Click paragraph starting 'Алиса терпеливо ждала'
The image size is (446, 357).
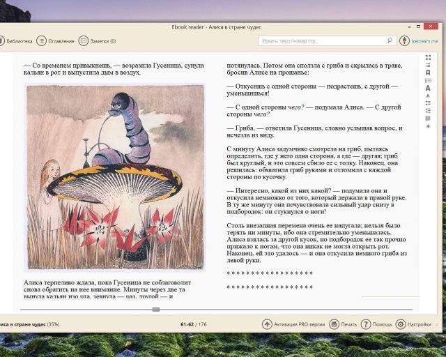coord(107,289)
